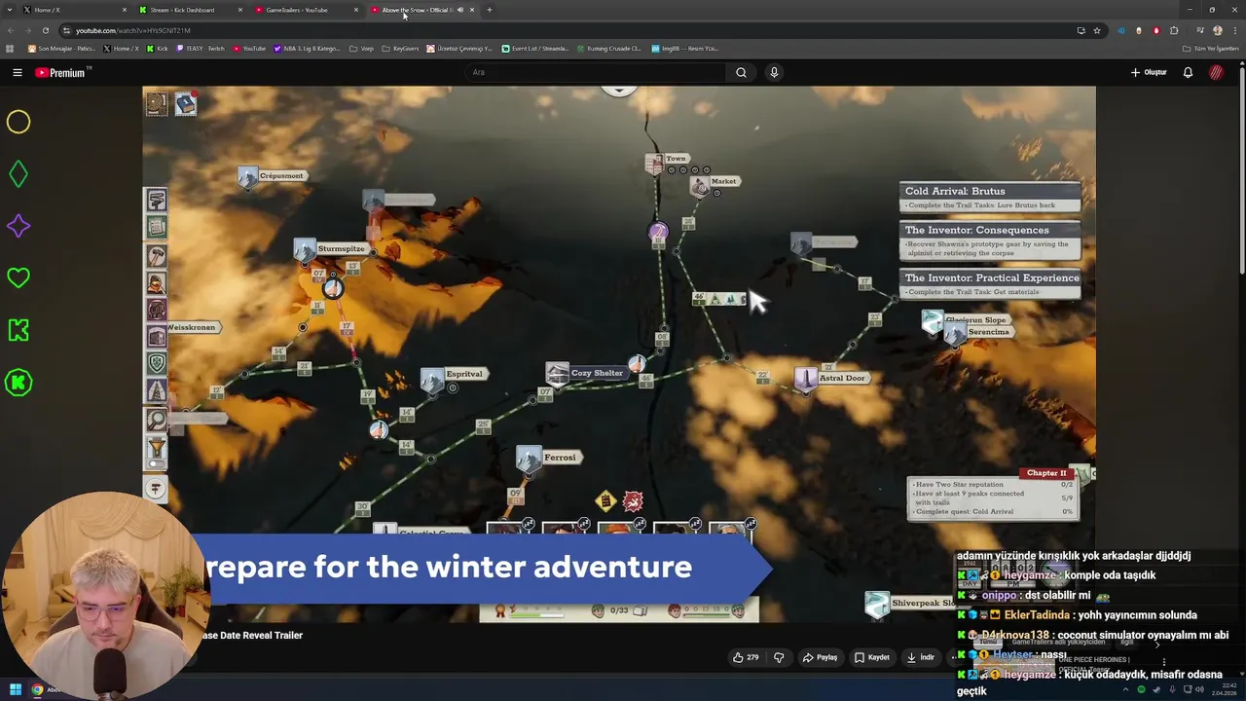Click the YouTube search magnifier button
The height and width of the screenshot is (701, 1246).
741,72
